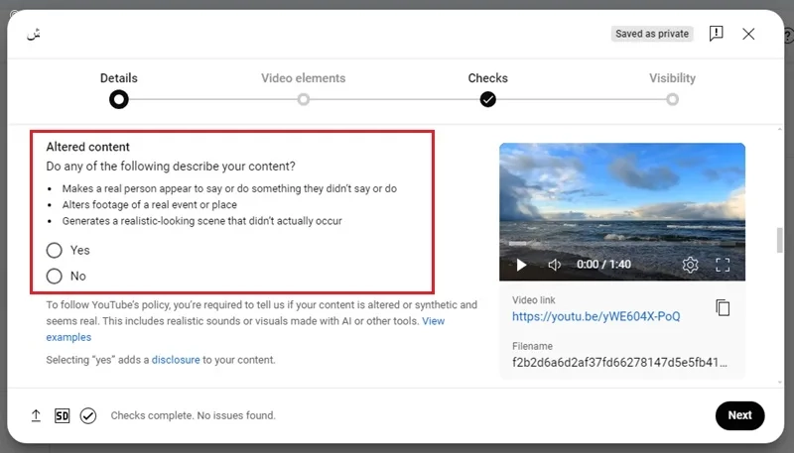Screen dimensions: 794x453
Task: Click the send feedback icon
Action: coord(716,34)
